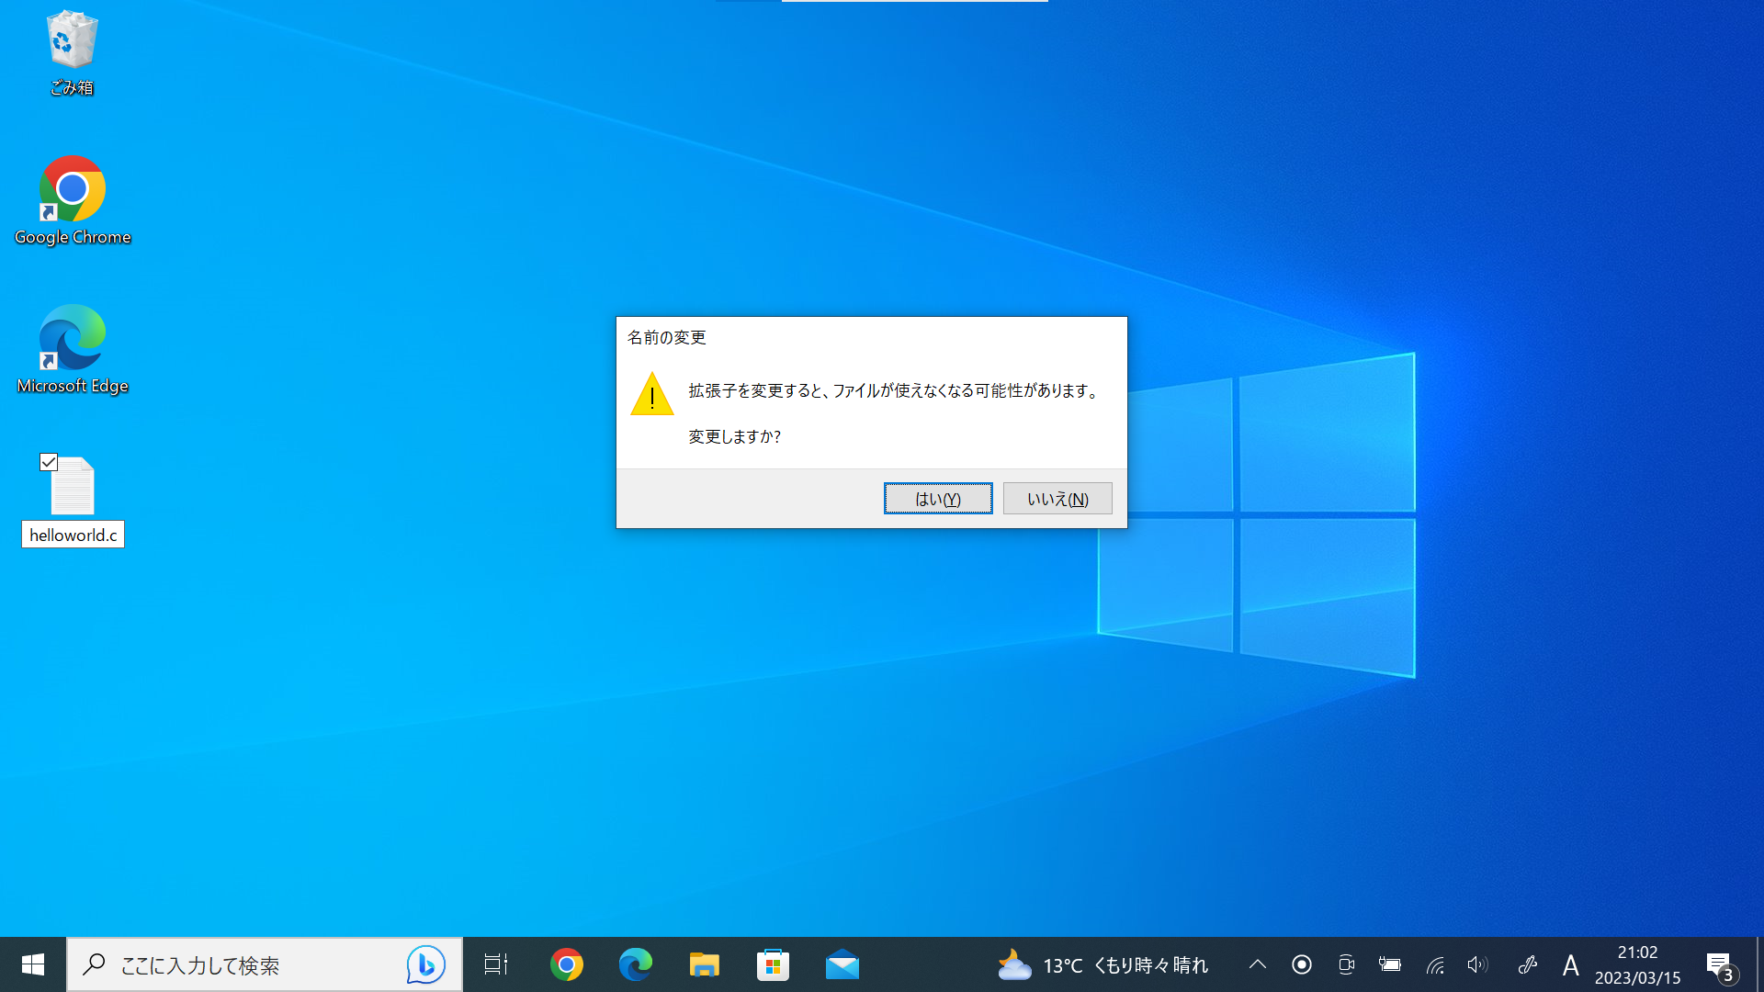The image size is (1764, 992).
Task: Toggle the IME input mode A indicator
Action: click(x=1570, y=964)
